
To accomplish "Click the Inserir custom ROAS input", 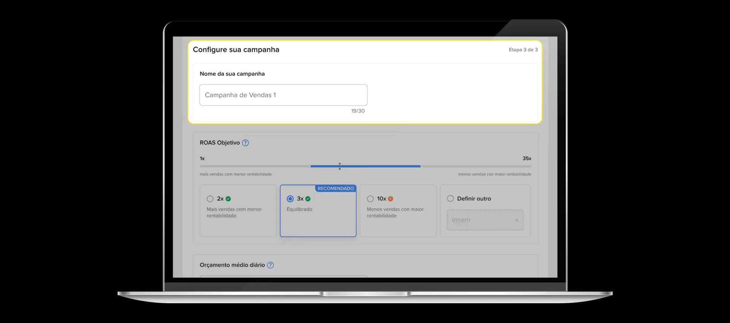I will [485, 220].
